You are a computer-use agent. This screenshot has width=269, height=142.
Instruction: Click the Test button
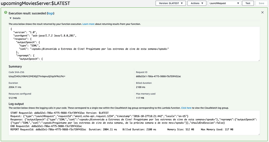[247, 3]
